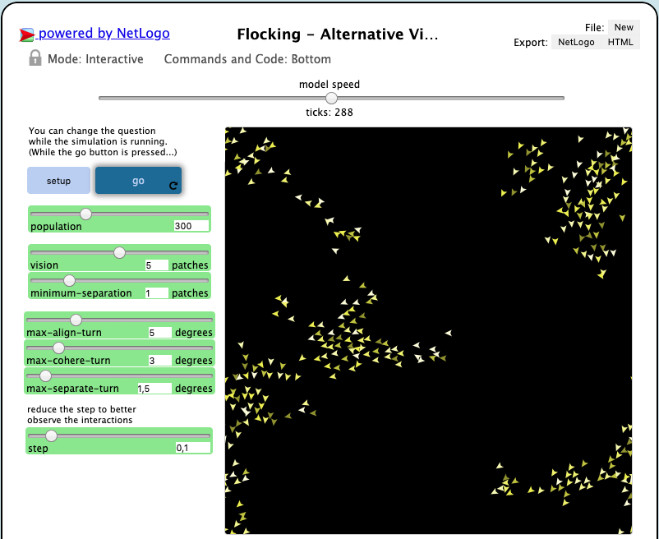Toggle Mode: Interactive label
The height and width of the screenshot is (539, 659).
point(95,59)
